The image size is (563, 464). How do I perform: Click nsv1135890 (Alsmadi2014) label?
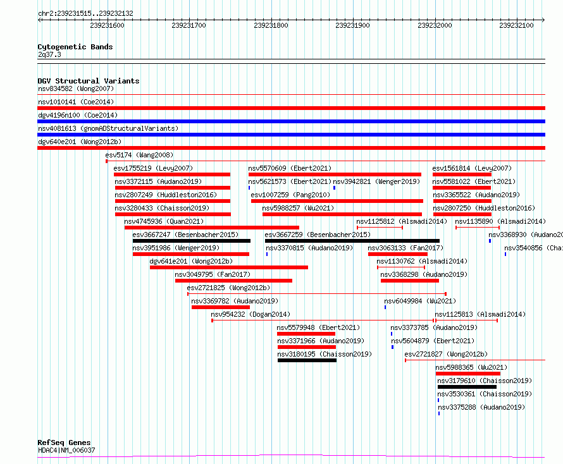500,221
